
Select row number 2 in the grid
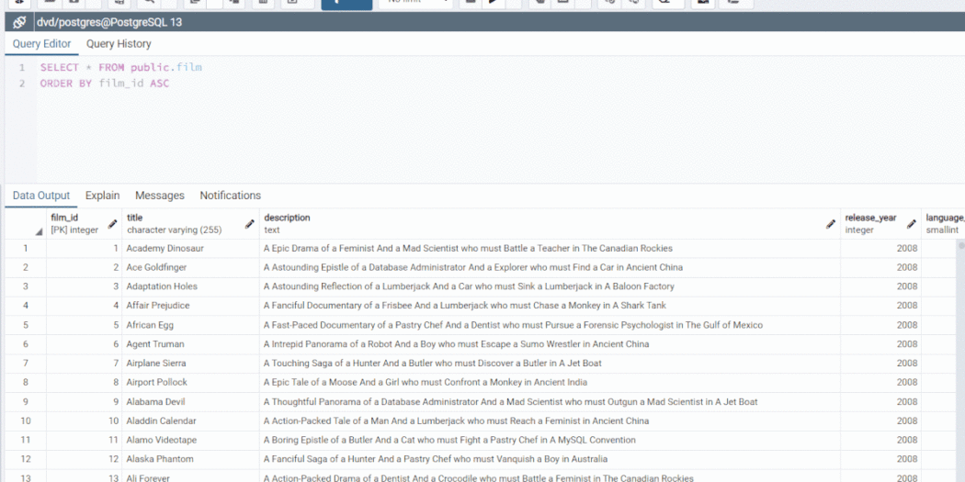tap(26, 267)
